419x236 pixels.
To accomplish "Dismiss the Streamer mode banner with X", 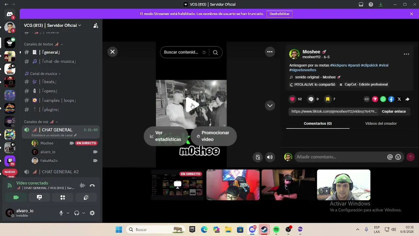I will pyautogui.click(x=411, y=14).
